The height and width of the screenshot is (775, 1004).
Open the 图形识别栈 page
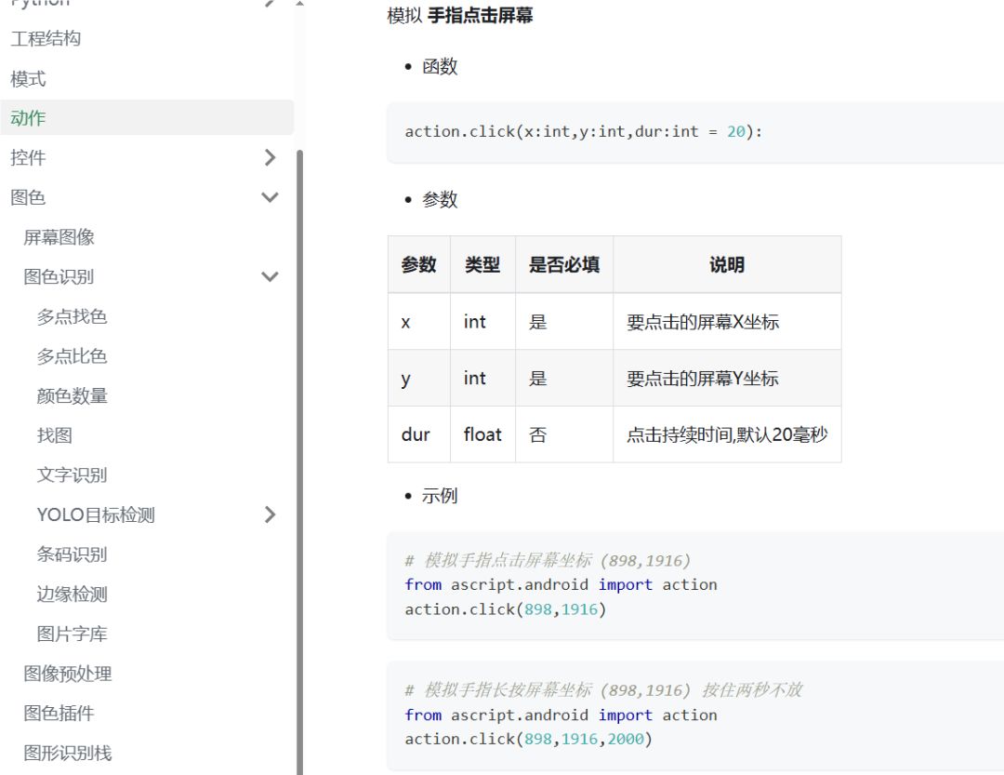click(x=68, y=754)
